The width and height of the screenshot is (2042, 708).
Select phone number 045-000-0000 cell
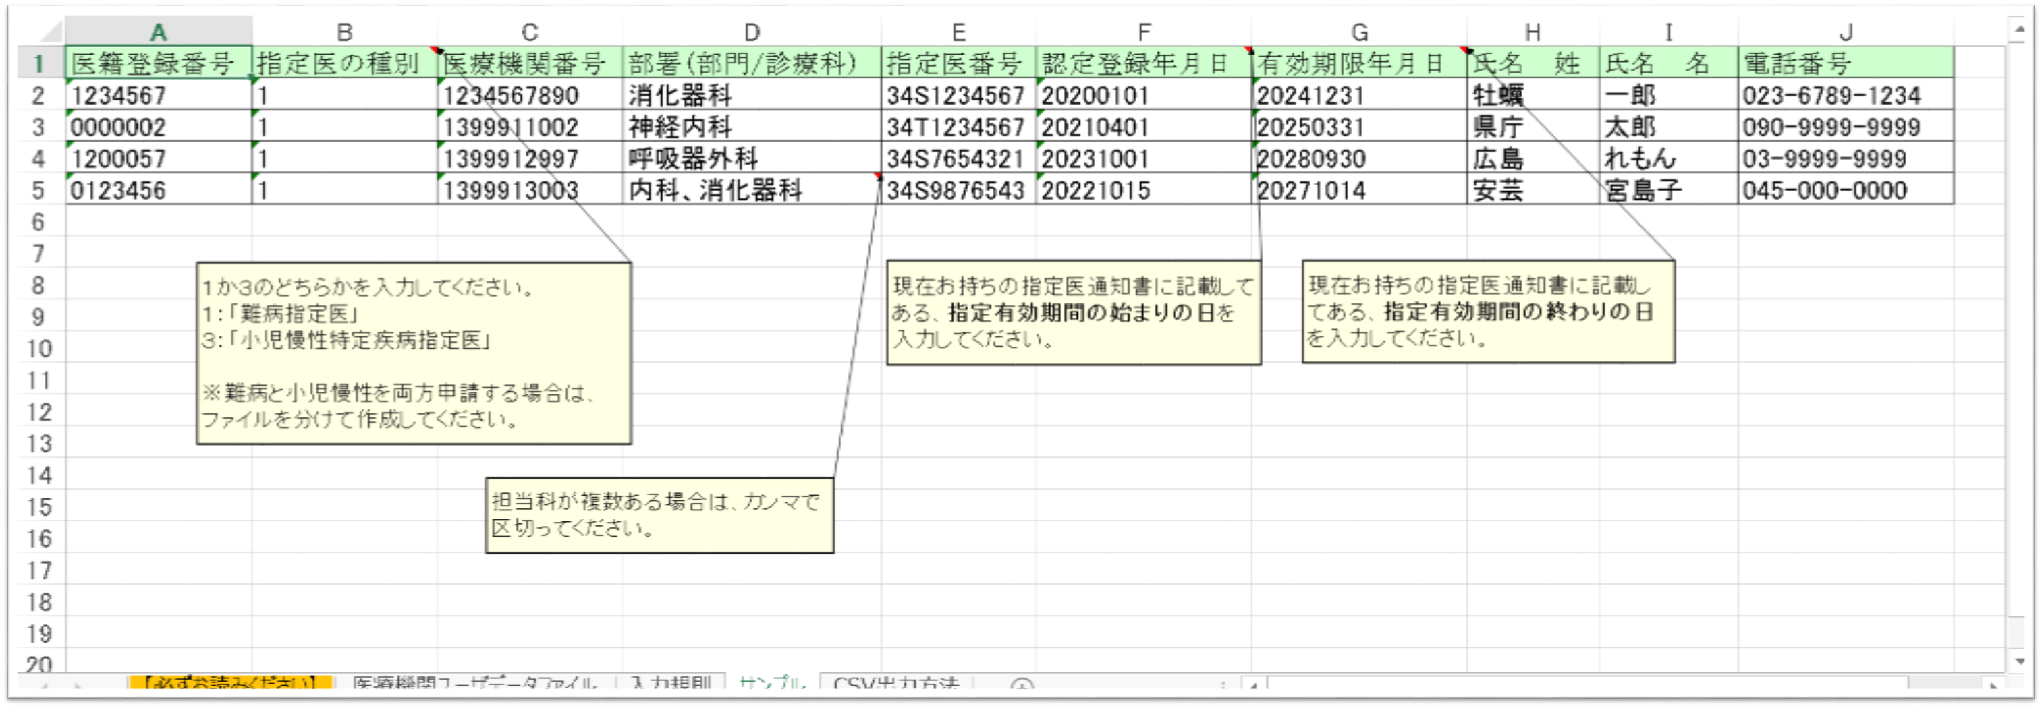point(1846,189)
